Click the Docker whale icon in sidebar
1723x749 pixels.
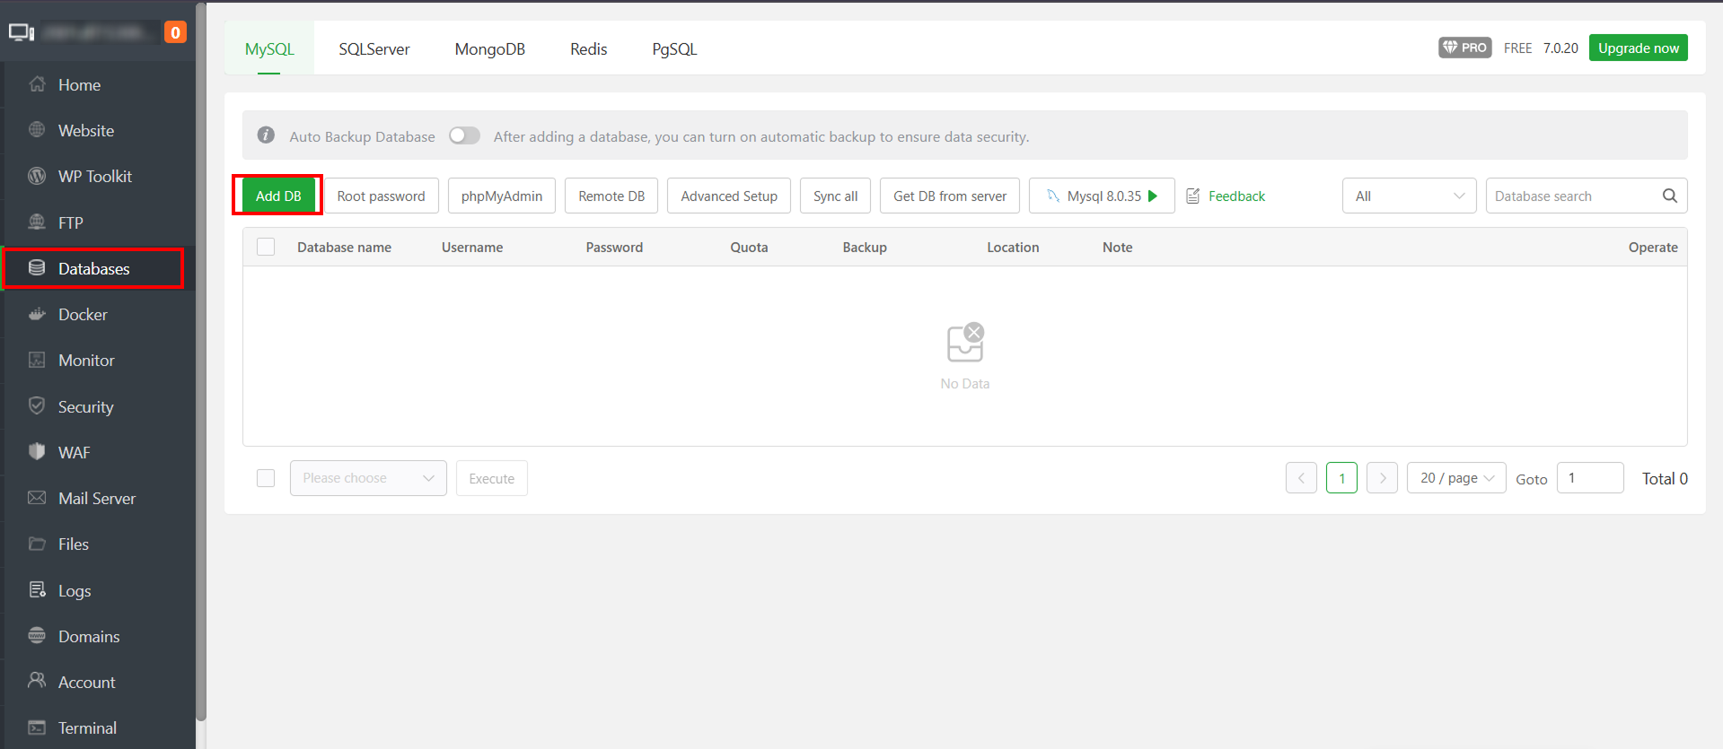[x=37, y=314]
